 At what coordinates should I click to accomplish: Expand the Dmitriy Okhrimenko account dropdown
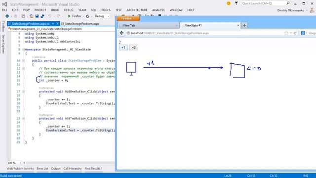[307, 10]
